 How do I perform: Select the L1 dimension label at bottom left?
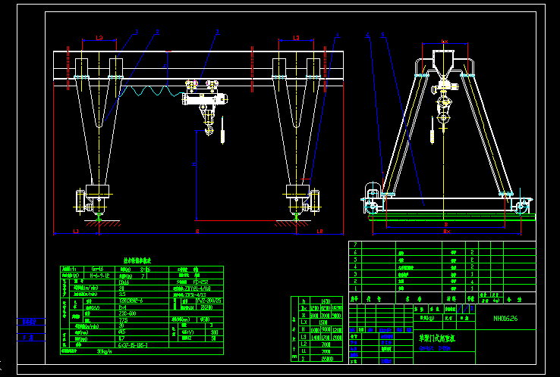point(76,231)
